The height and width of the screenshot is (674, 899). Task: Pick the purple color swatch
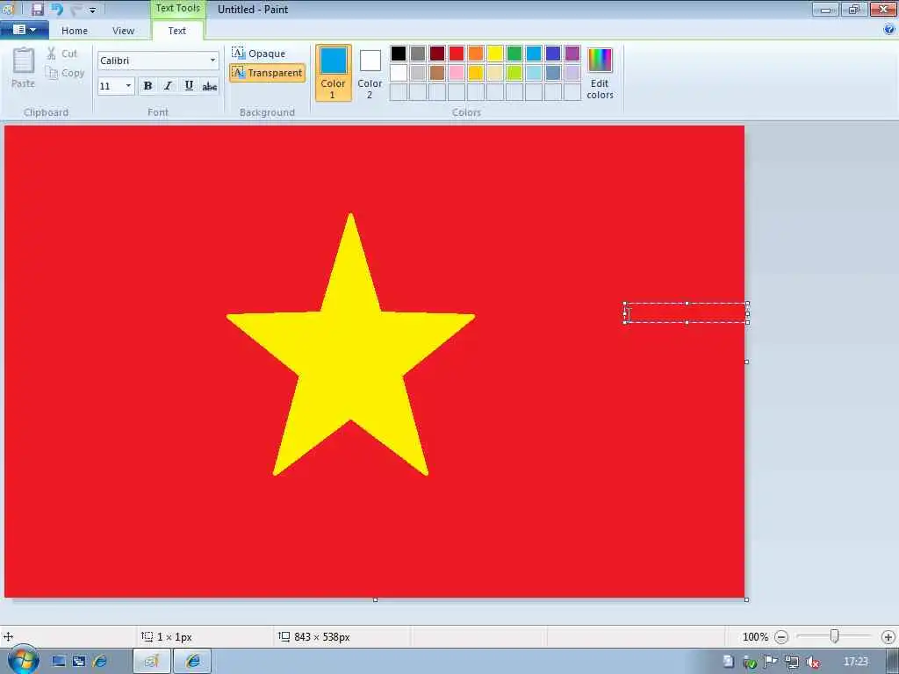[x=572, y=54]
